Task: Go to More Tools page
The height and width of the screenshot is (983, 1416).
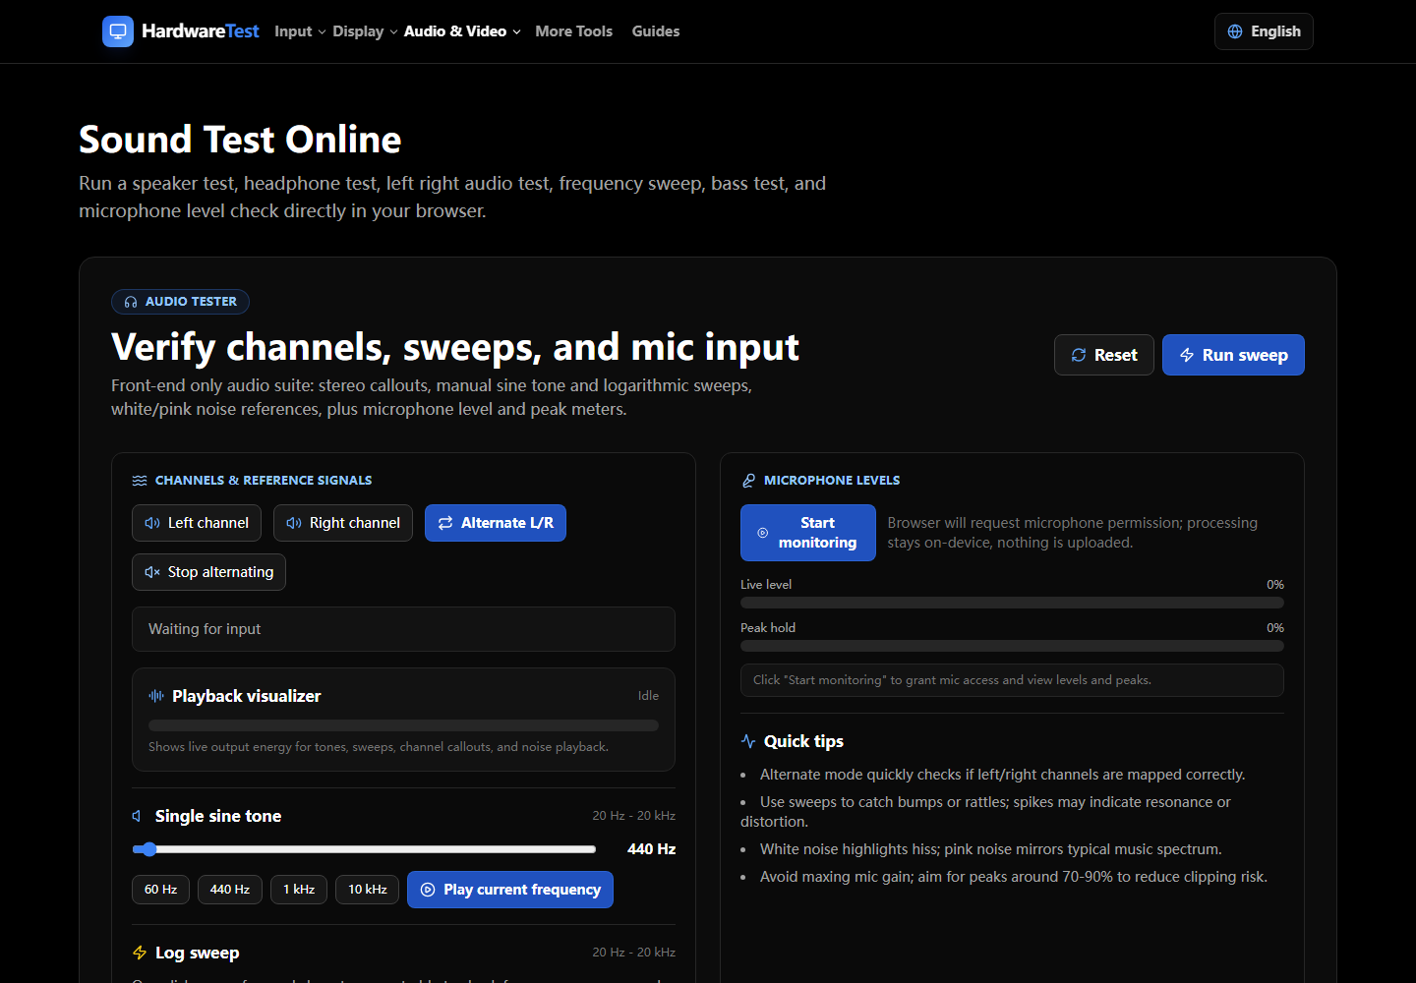Action: coord(573,31)
